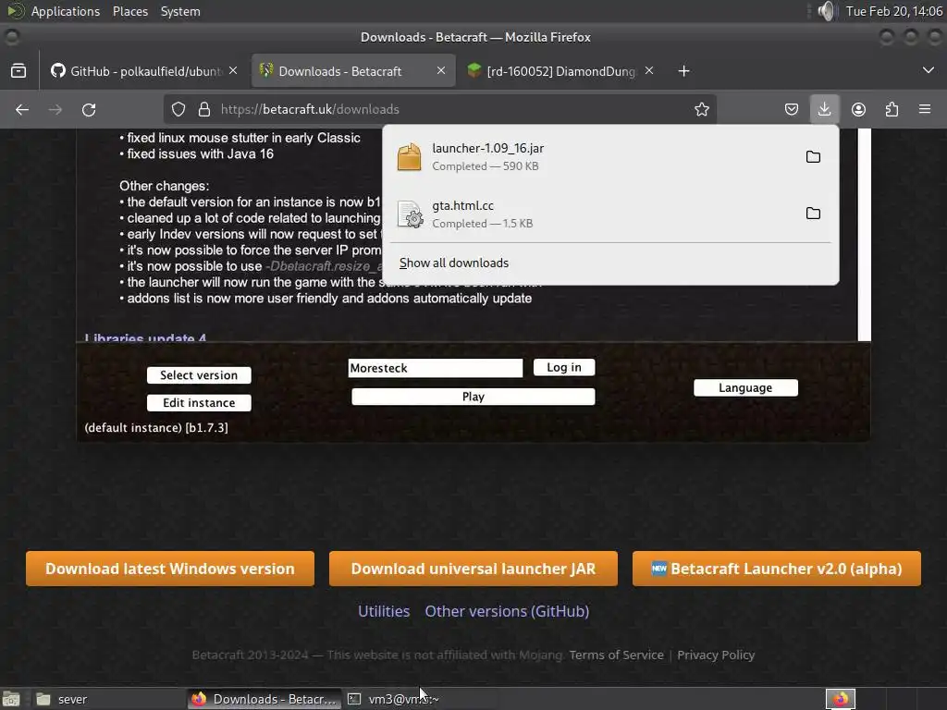Show gta.html.cc in its containing folder
This screenshot has width=947, height=710.
(813, 214)
